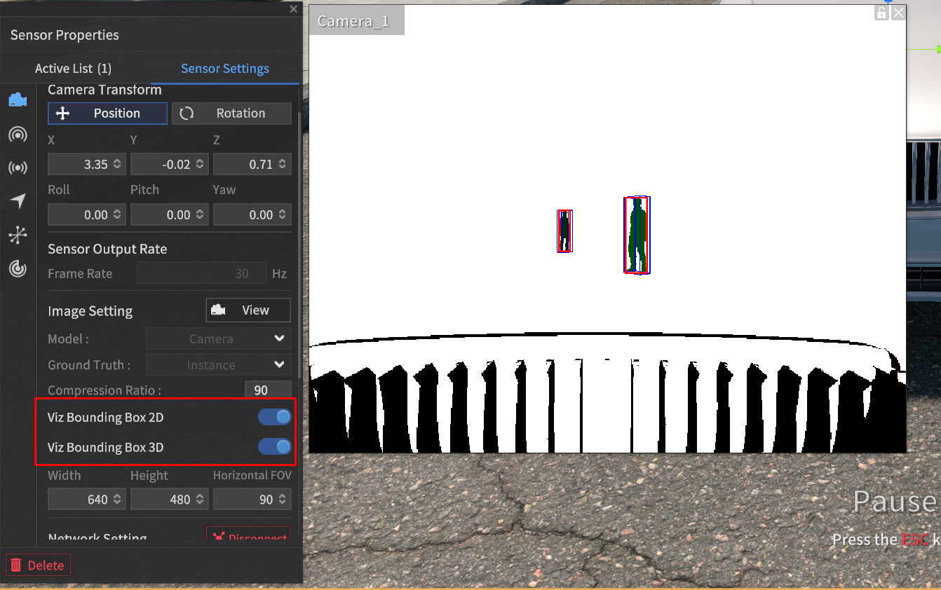
Task: Select the Camera sensor icon in sidebar
Action: coord(18,100)
